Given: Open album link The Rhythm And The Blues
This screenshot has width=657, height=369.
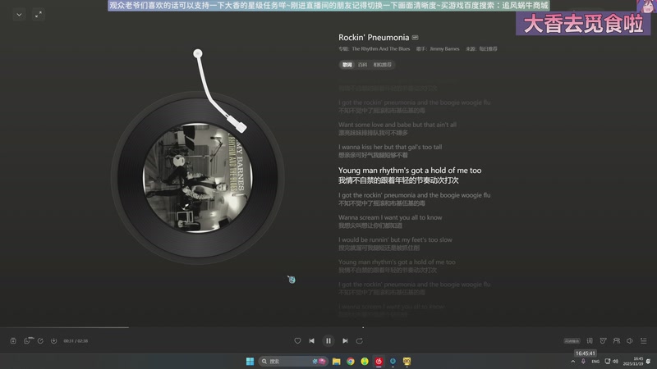Looking at the screenshot, I should tap(381, 49).
